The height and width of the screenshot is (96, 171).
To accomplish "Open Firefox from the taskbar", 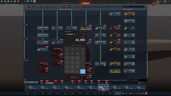I will [x=18, y=1].
